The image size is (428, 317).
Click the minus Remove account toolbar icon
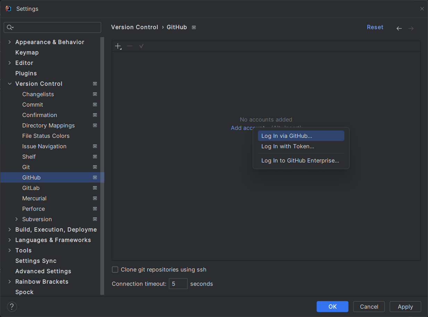[x=129, y=46]
